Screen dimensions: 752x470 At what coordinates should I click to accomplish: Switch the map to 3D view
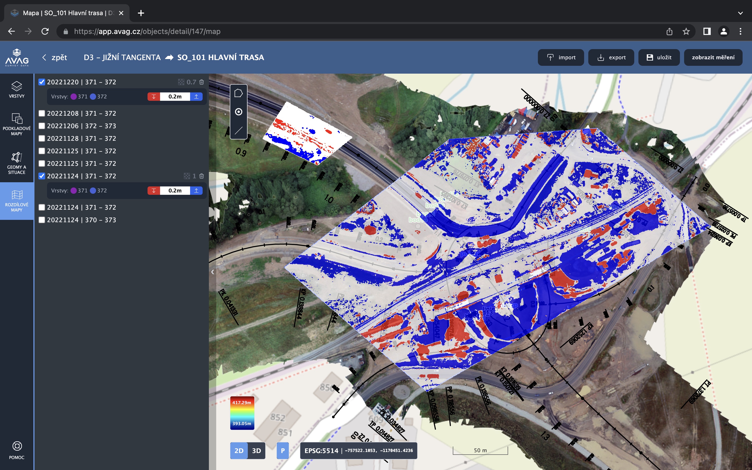tap(256, 451)
